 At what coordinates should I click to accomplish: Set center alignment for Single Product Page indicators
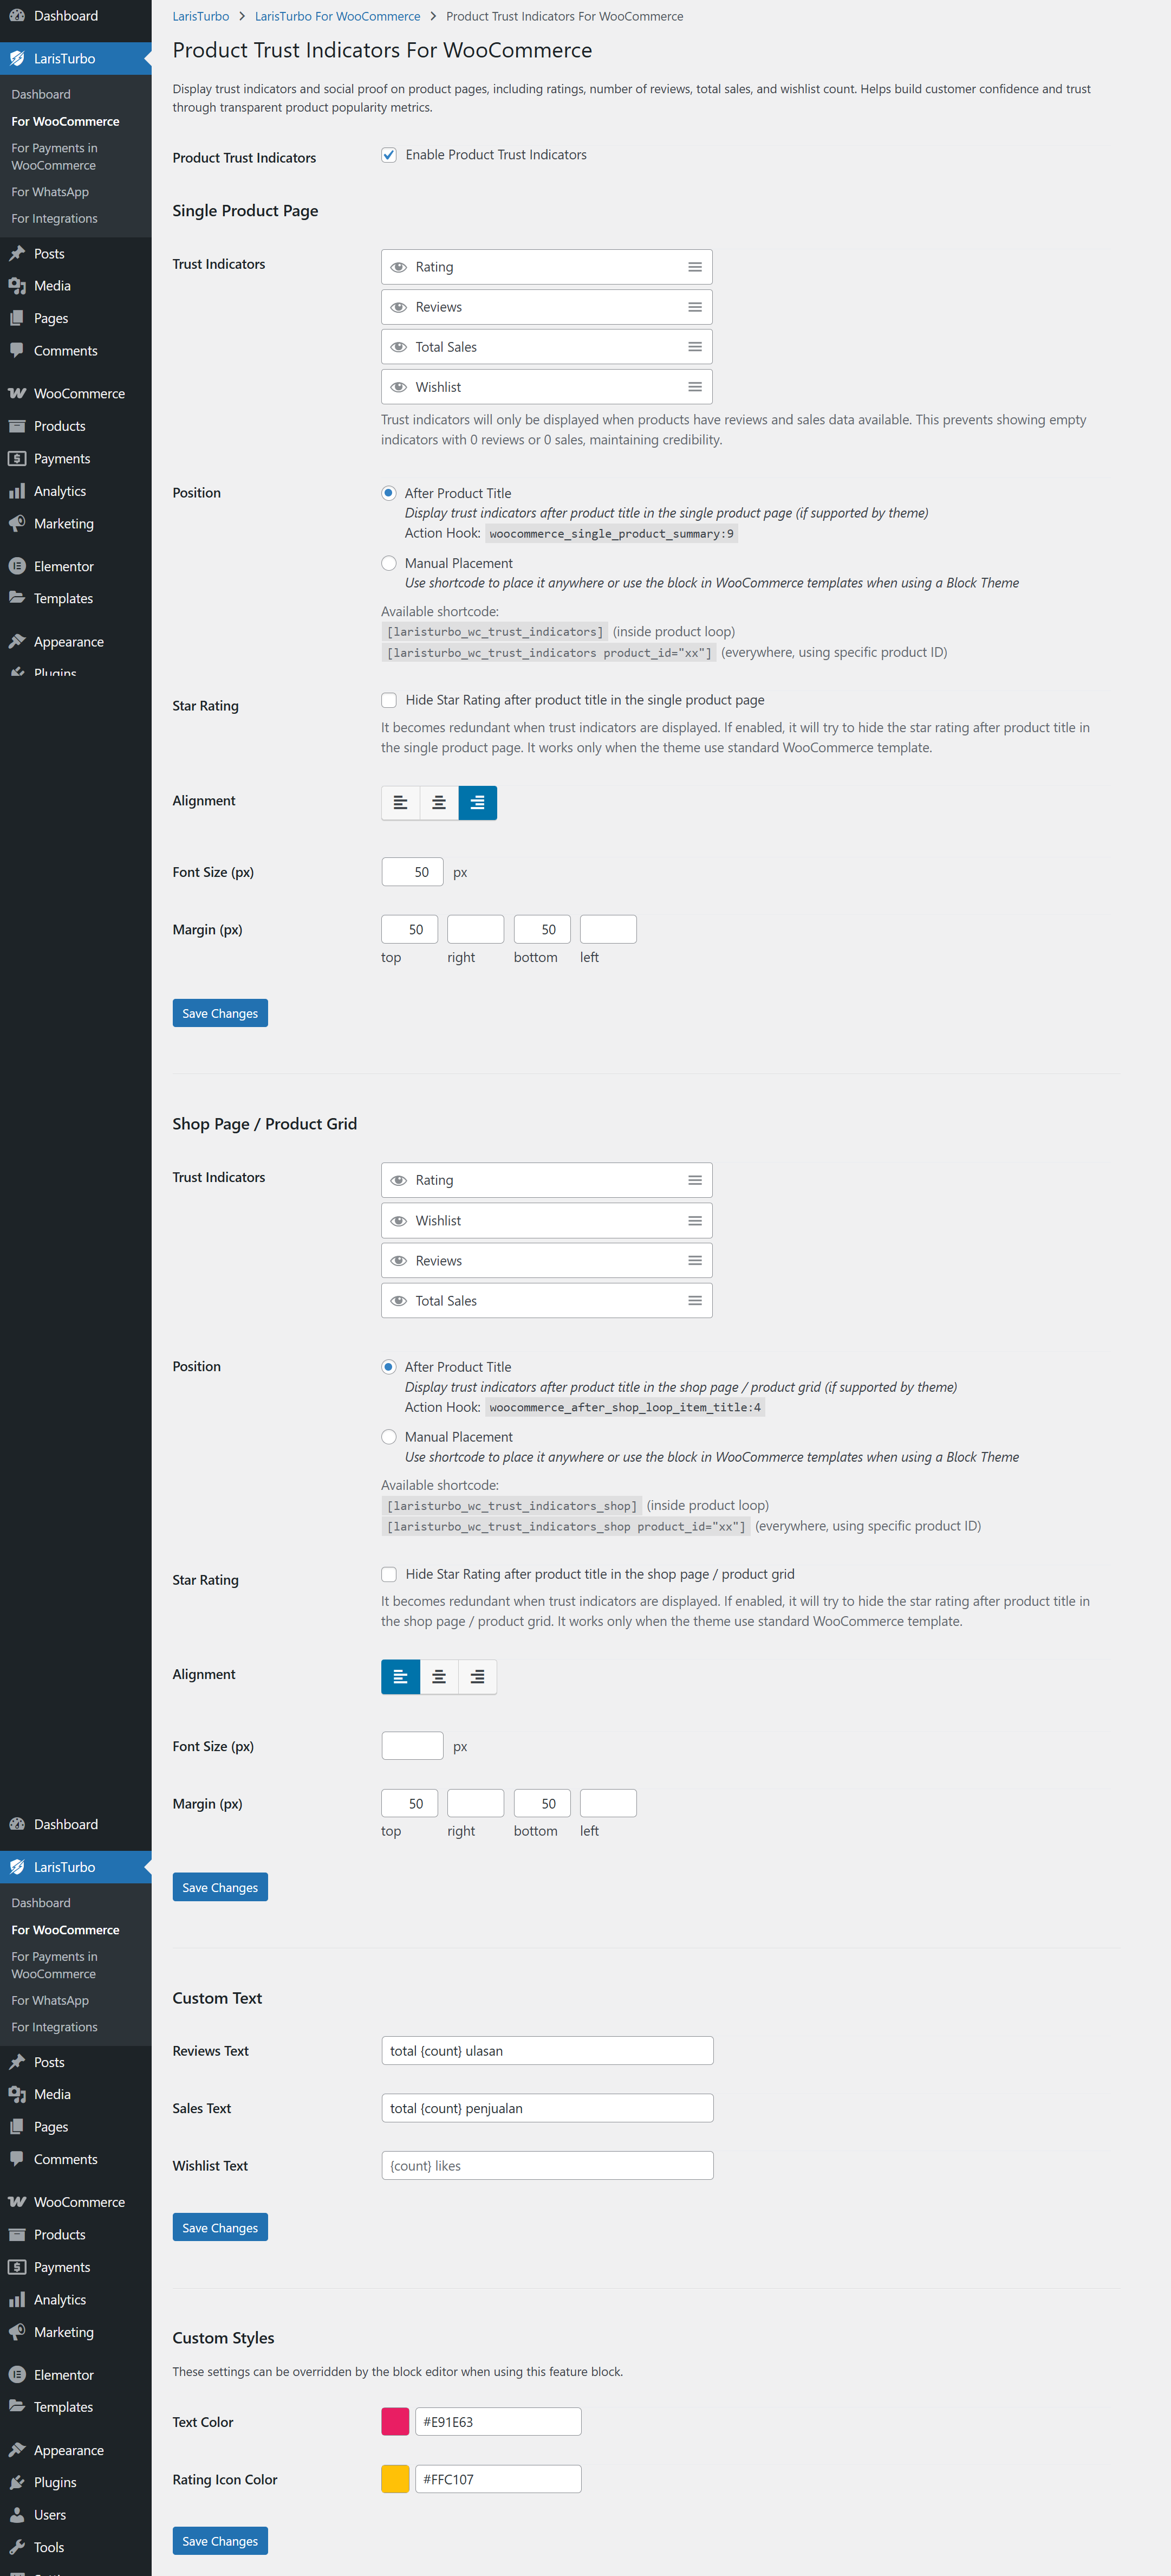[x=439, y=803]
